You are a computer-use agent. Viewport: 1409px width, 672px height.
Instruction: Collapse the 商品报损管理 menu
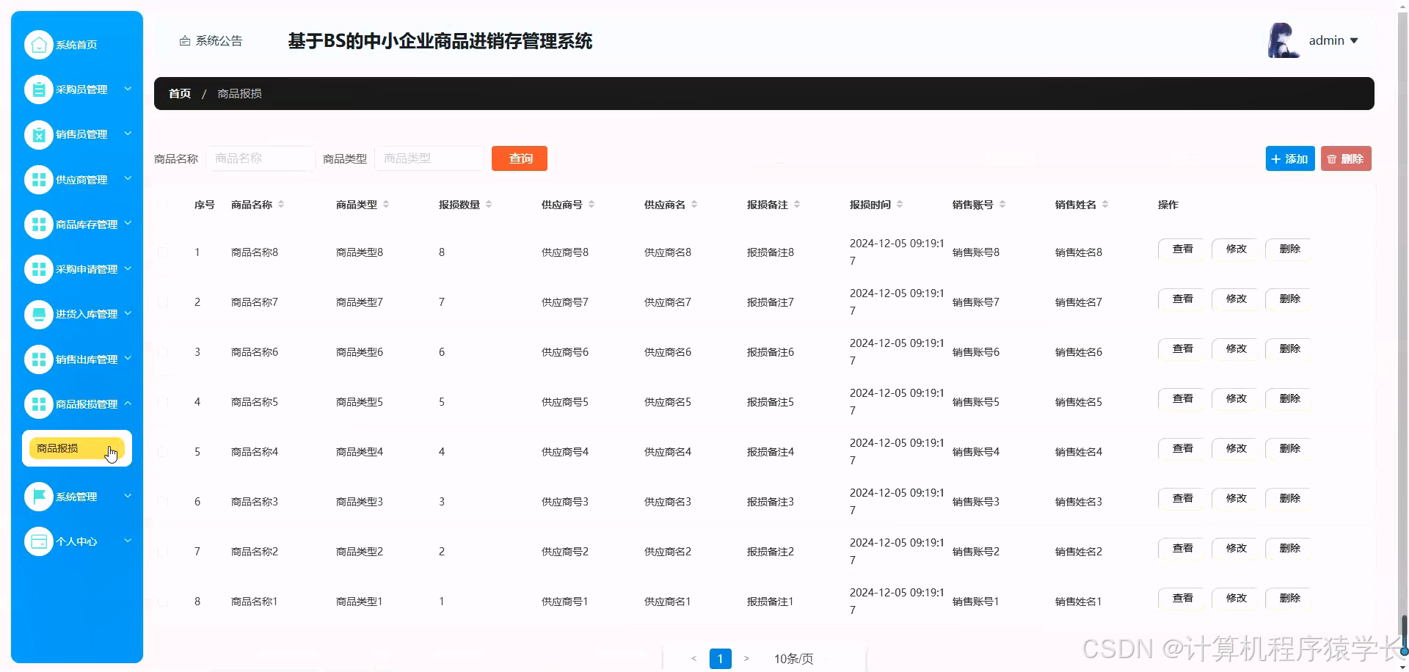pyautogui.click(x=128, y=403)
